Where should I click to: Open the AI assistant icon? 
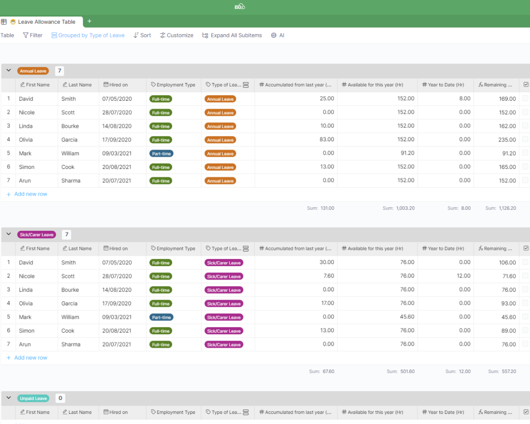(x=274, y=35)
